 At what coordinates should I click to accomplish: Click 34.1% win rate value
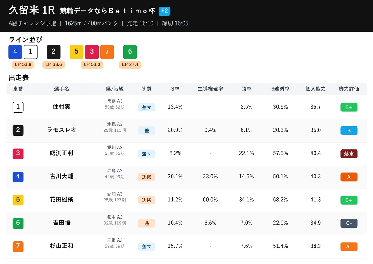(x=246, y=200)
